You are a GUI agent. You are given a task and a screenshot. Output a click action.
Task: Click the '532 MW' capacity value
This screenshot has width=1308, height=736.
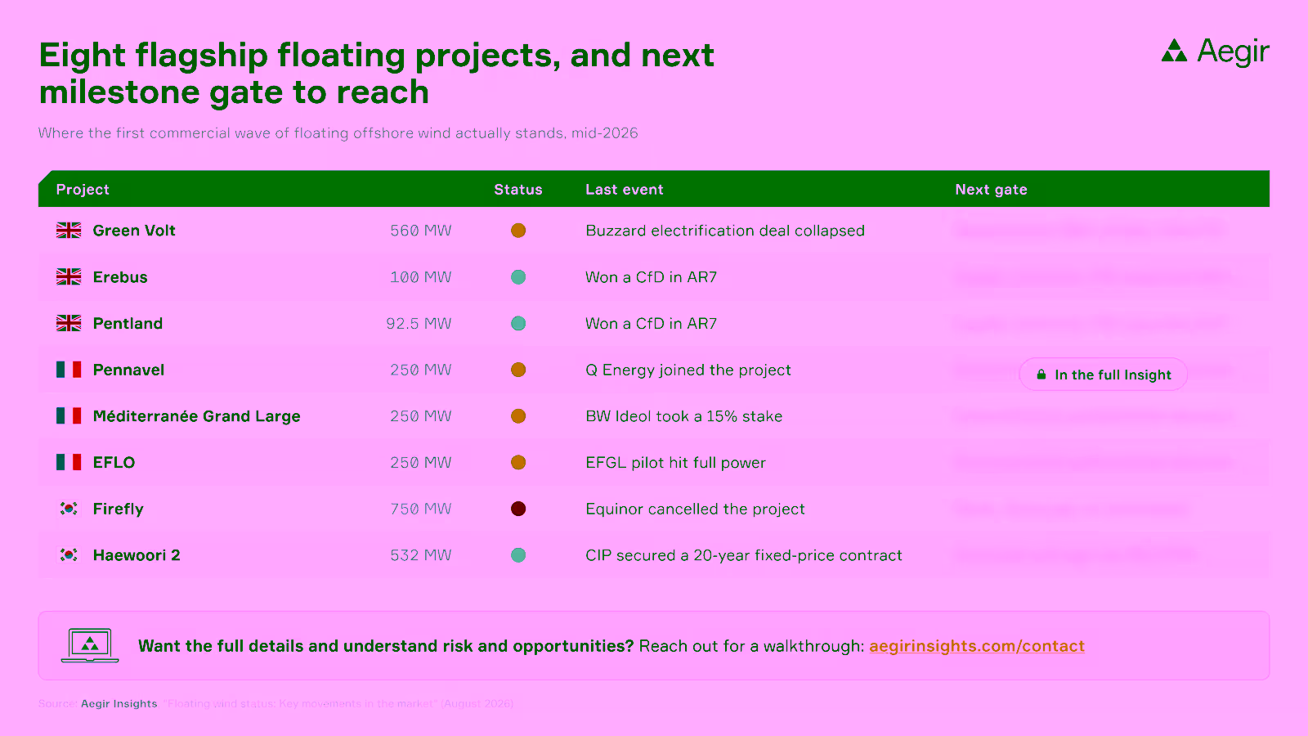421,555
